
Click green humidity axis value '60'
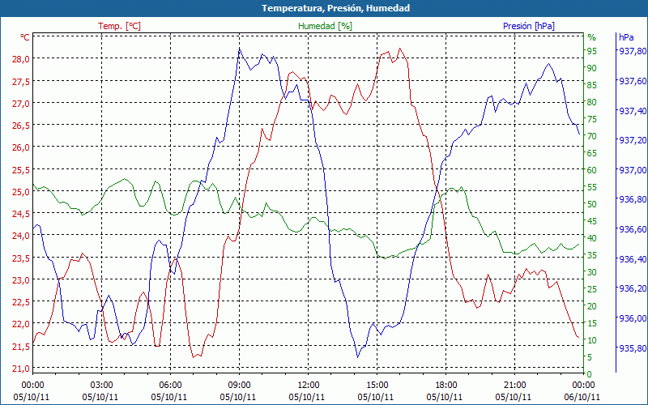tap(592, 170)
